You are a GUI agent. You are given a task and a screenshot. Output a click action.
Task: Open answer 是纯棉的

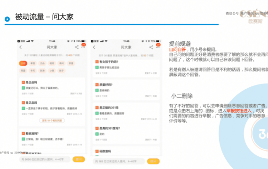tap(102, 90)
